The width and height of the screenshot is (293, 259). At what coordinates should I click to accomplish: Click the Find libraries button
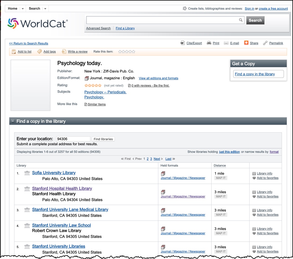click(x=103, y=139)
